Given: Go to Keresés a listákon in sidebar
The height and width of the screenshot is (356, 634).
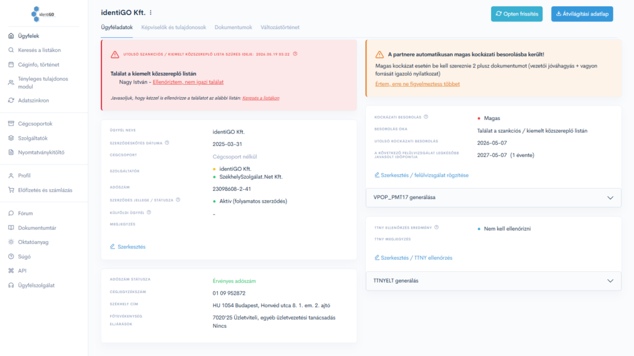Looking at the screenshot, I should coord(39,50).
